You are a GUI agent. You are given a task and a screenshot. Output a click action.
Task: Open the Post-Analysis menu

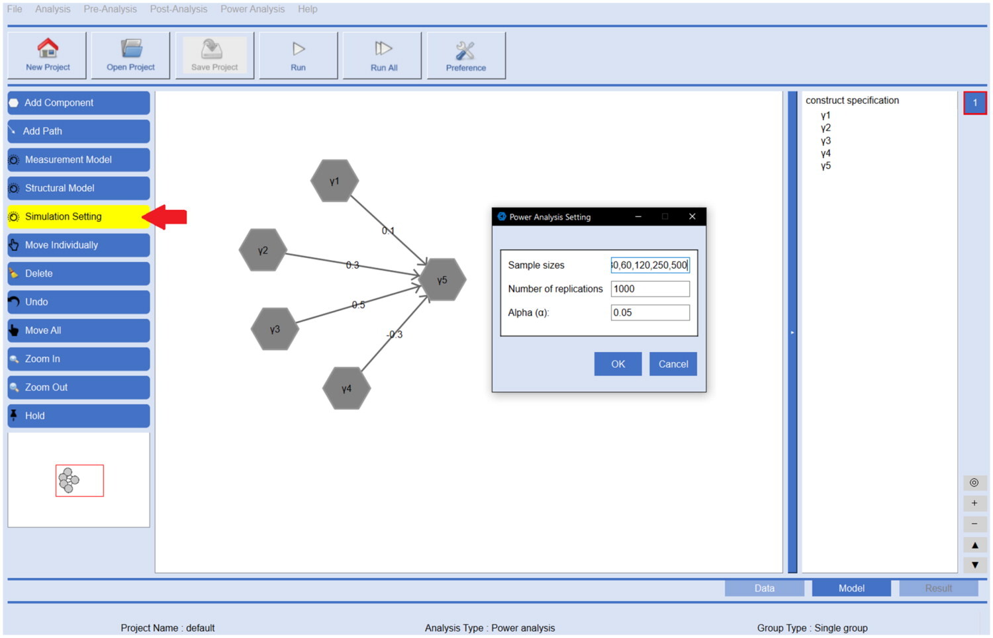[x=179, y=9]
